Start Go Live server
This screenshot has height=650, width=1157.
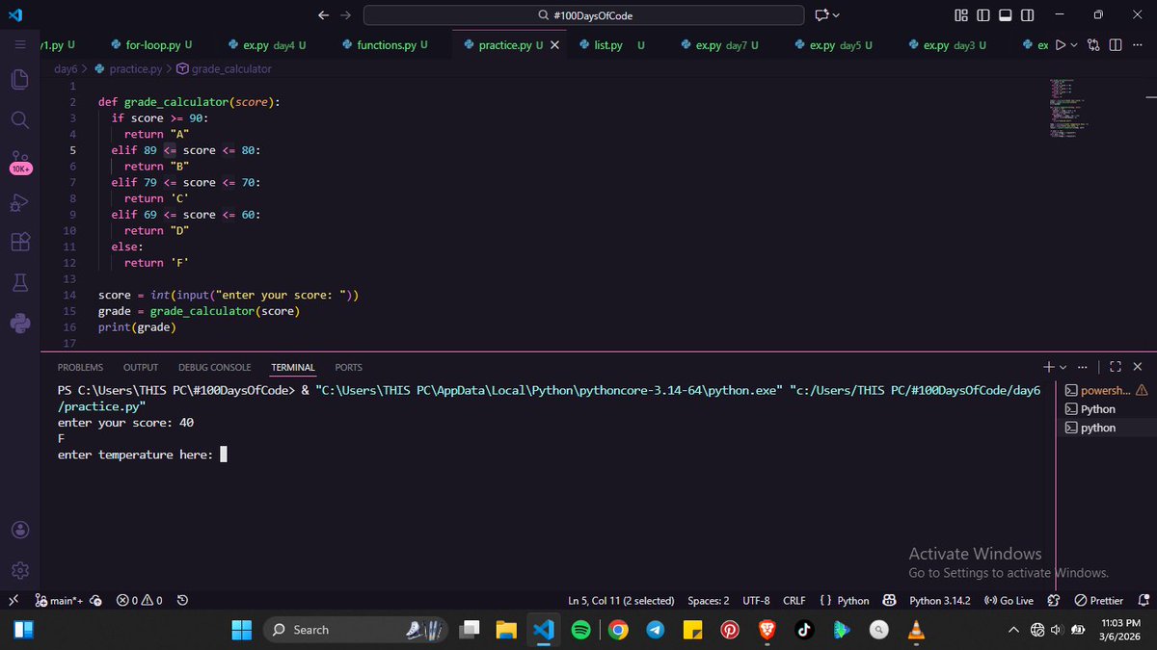click(1009, 600)
